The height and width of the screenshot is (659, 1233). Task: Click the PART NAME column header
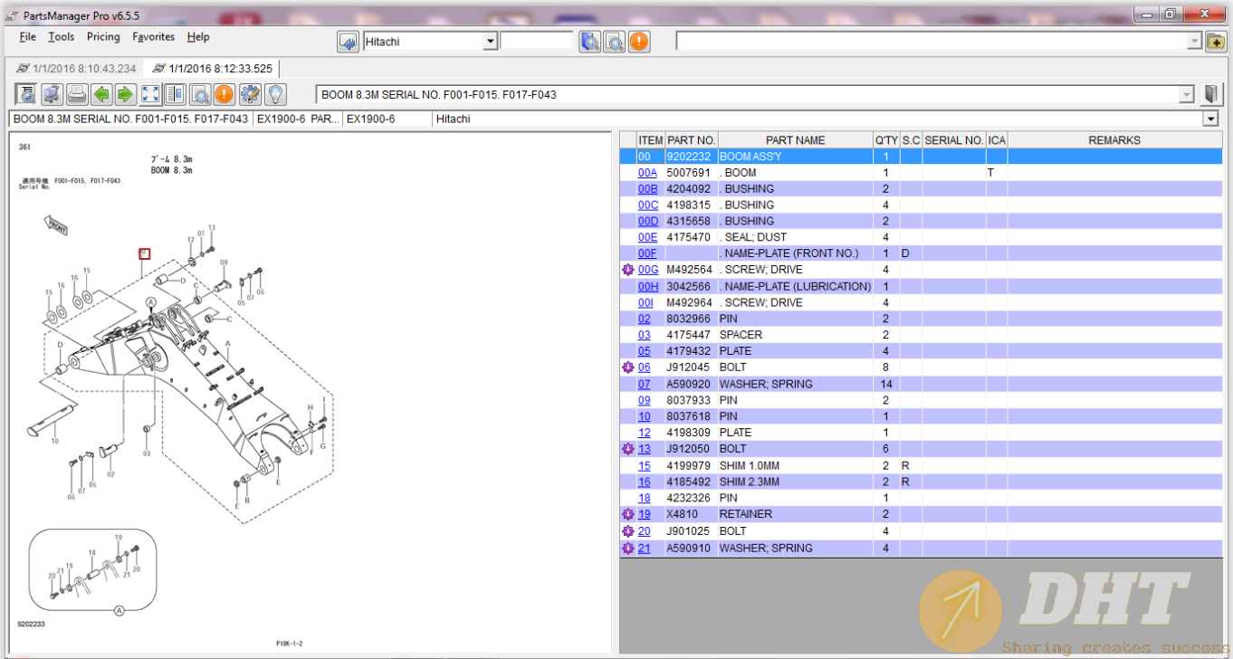click(x=795, y=140)
